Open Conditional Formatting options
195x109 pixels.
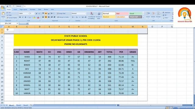click(x=91, y=15)
